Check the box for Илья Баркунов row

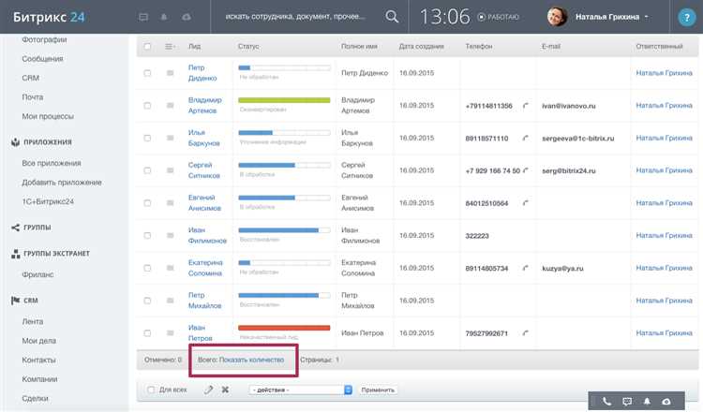(x=147, y=138)
